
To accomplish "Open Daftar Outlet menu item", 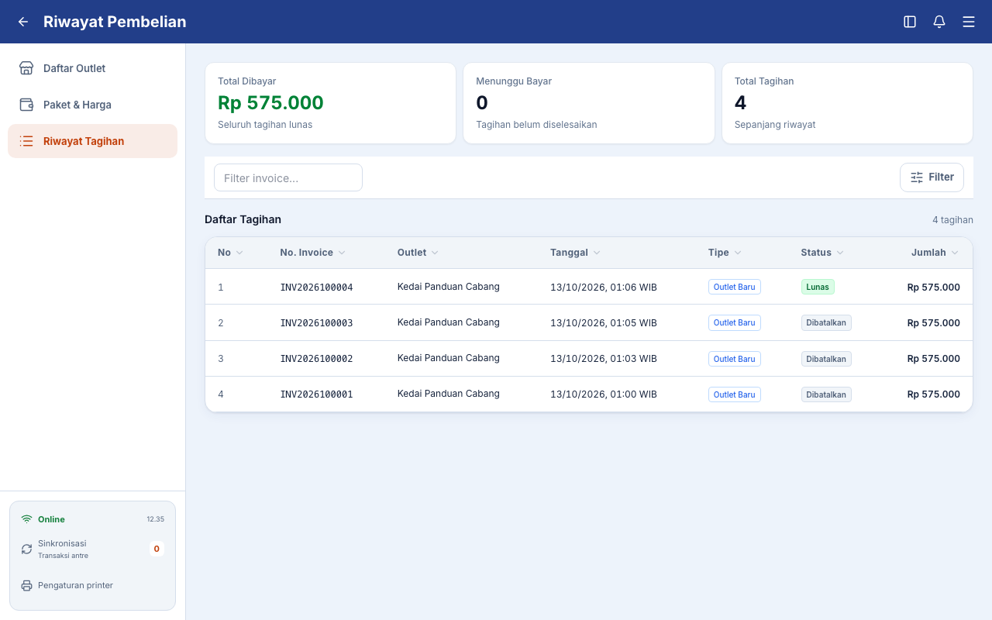I will coord(93,68).
